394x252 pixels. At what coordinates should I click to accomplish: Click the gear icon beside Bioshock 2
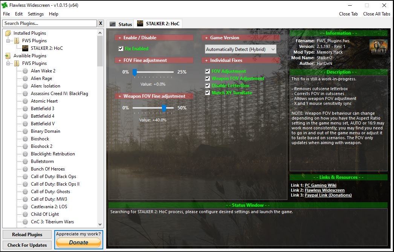(x=25, y=146)
